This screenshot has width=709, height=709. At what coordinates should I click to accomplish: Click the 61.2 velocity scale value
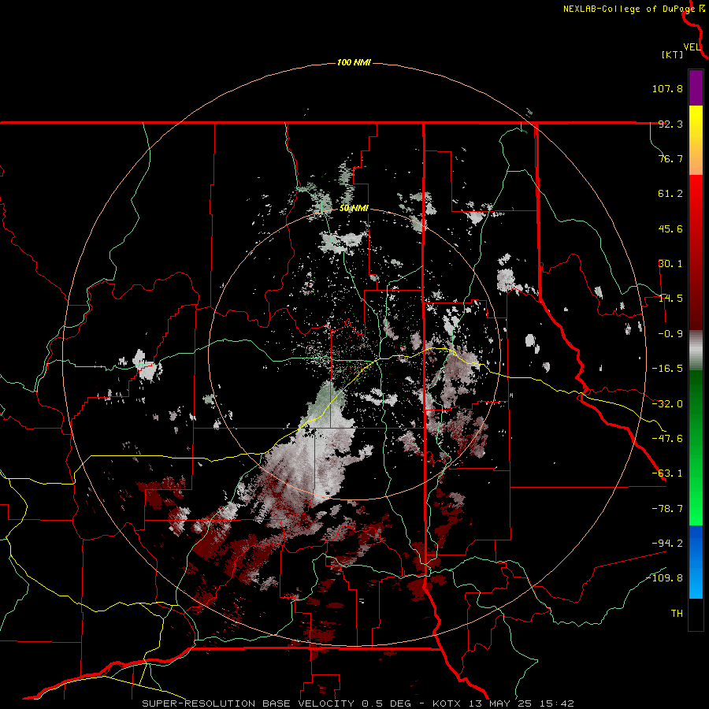click(x=670, y=194)
